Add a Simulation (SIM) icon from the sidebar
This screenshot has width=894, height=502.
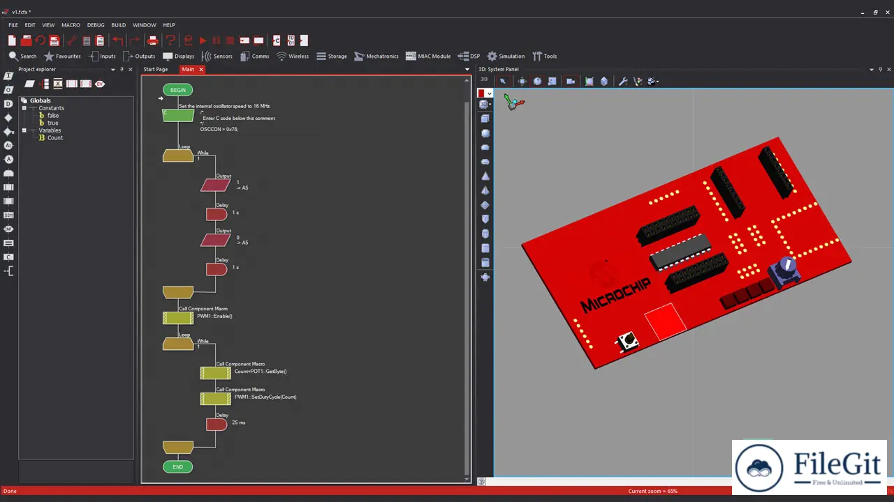8,215
